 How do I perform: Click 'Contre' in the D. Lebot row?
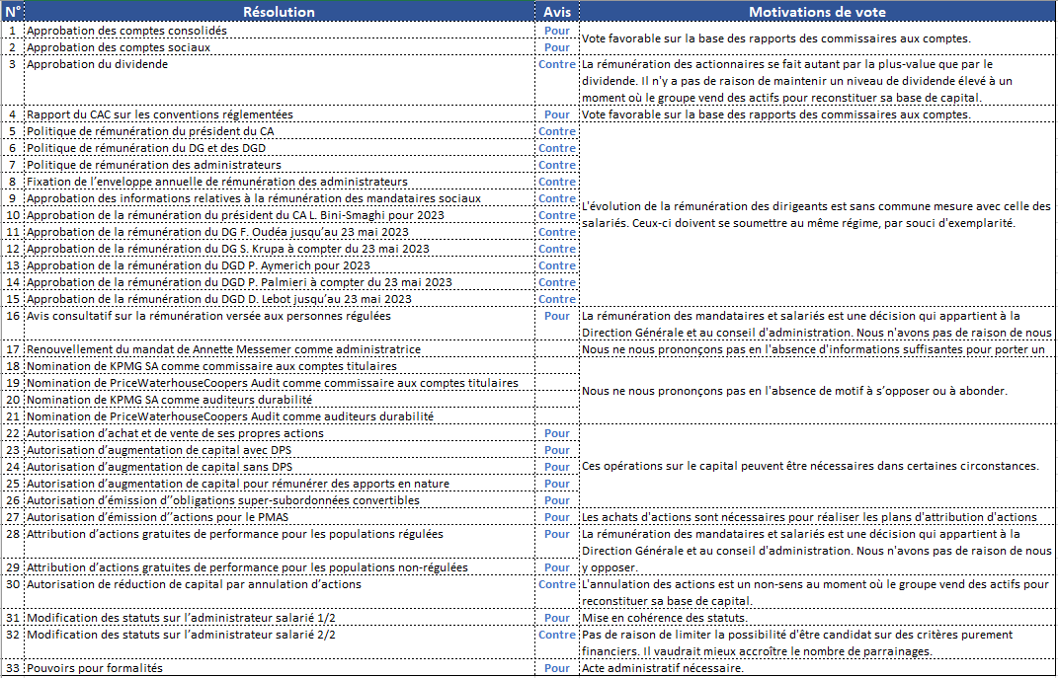pos(557,299)
